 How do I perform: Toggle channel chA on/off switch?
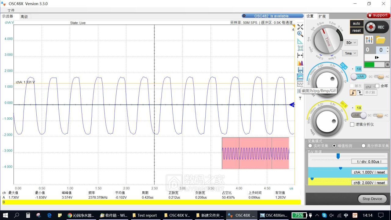[x=358, y=77]
